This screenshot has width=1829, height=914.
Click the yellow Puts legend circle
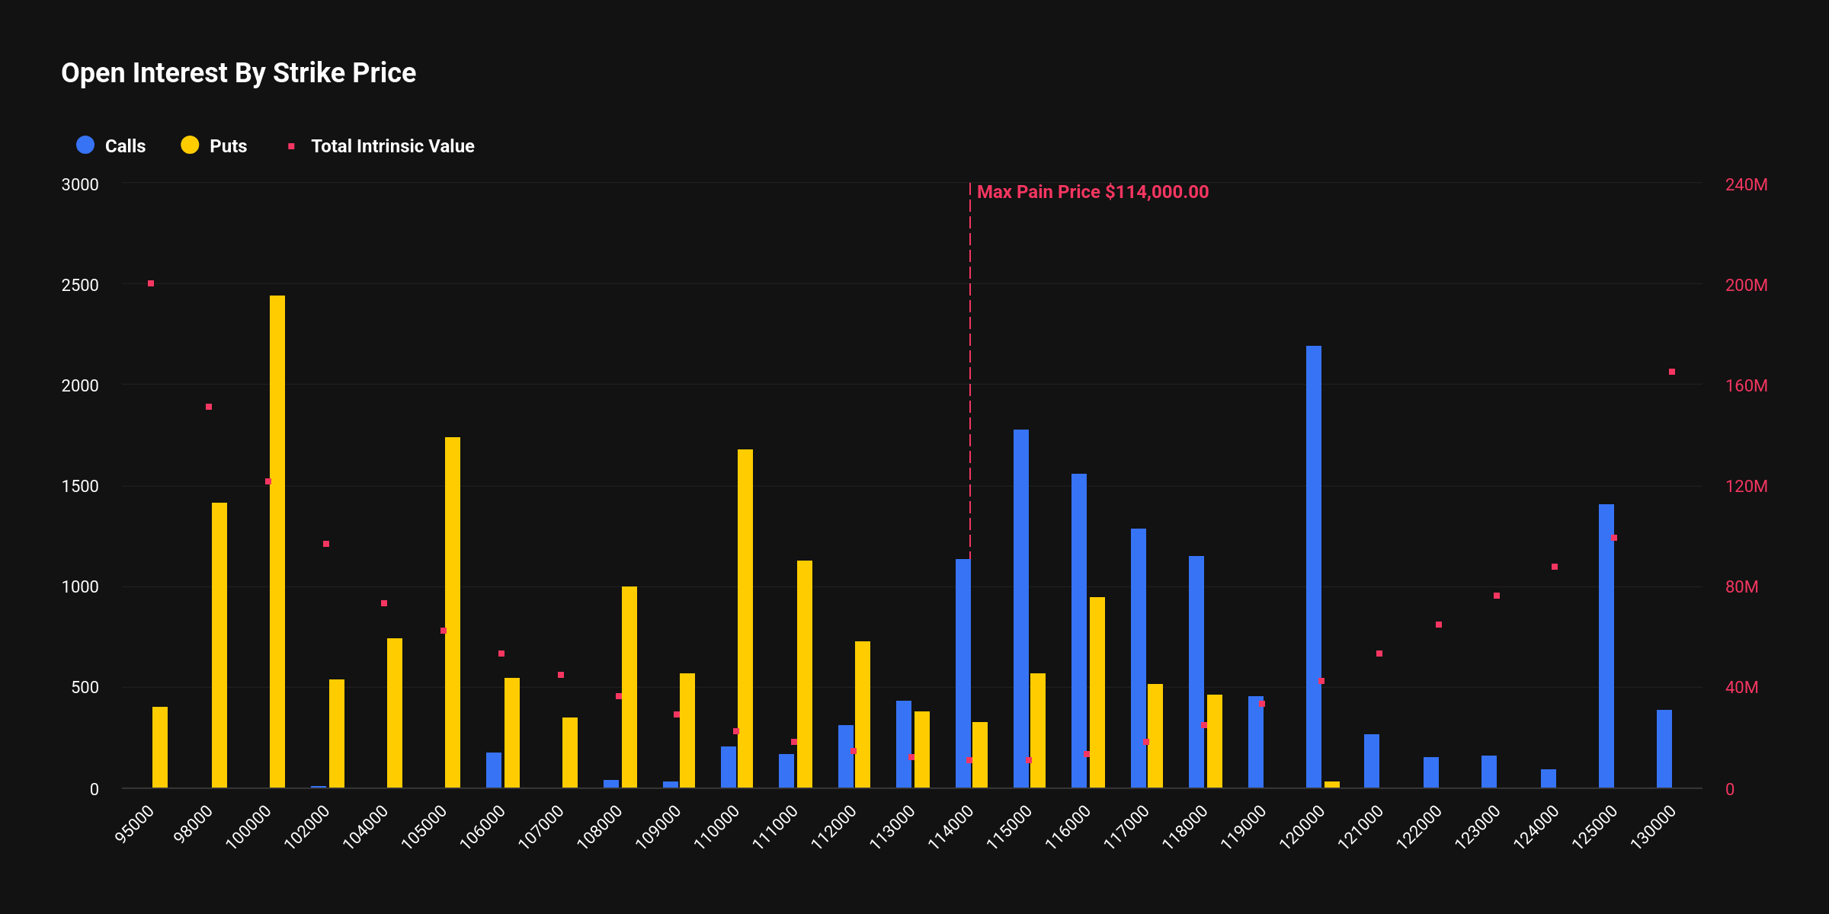click(x=190, y=145)
